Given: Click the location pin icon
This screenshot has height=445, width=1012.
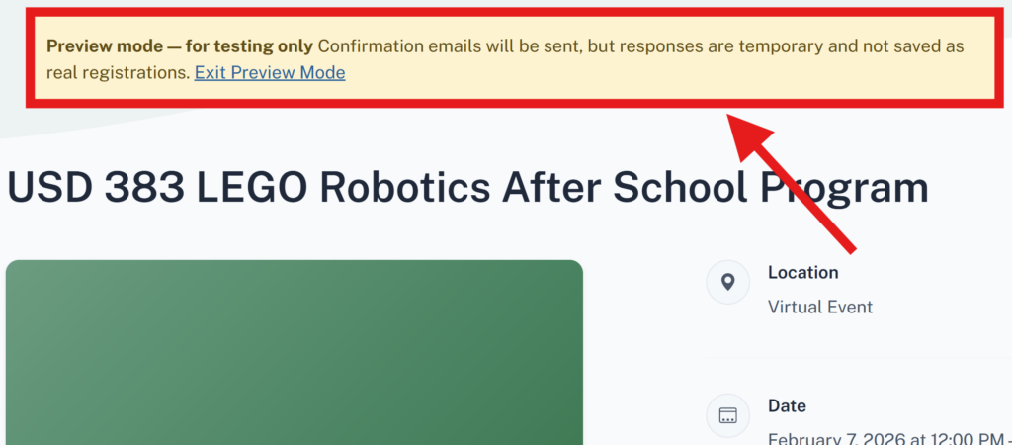Looking at the screenshot, I should 728,283.
